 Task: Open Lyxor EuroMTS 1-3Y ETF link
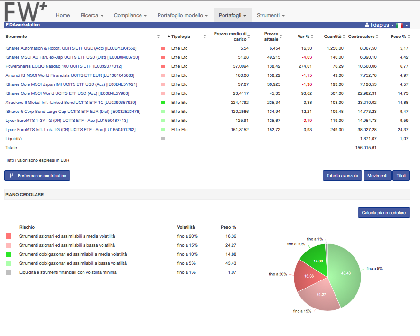pyautogui.click(x=66, y=121)
